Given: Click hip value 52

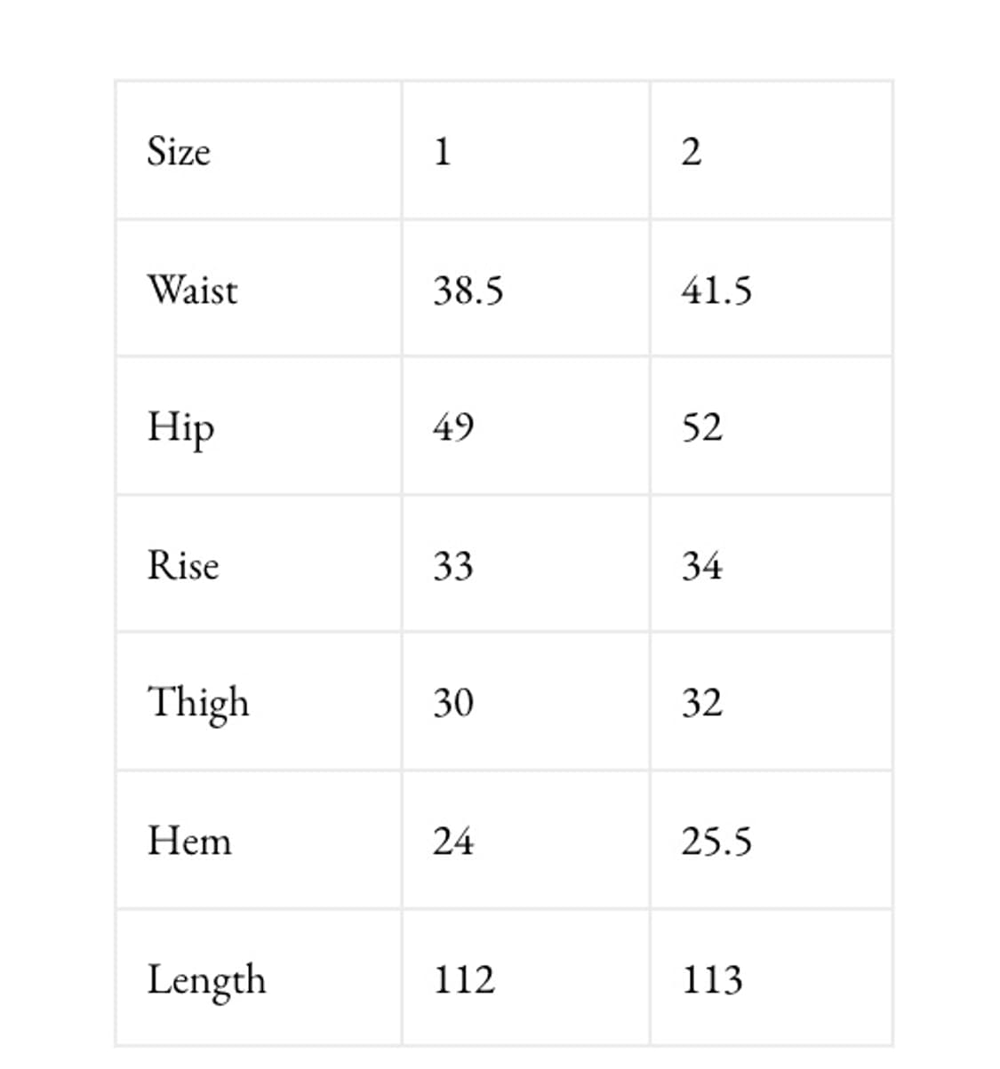Looking at the screenshot, I should pos(702,427).
